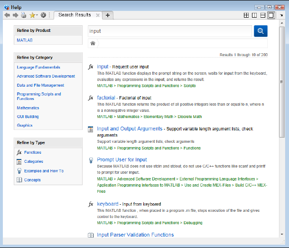Open favorites star menu
This screenshot has height=248, width=289.
point(33,15)
